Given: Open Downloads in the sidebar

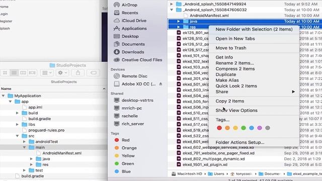Looking at the screenshot, I should pos(129,52).
